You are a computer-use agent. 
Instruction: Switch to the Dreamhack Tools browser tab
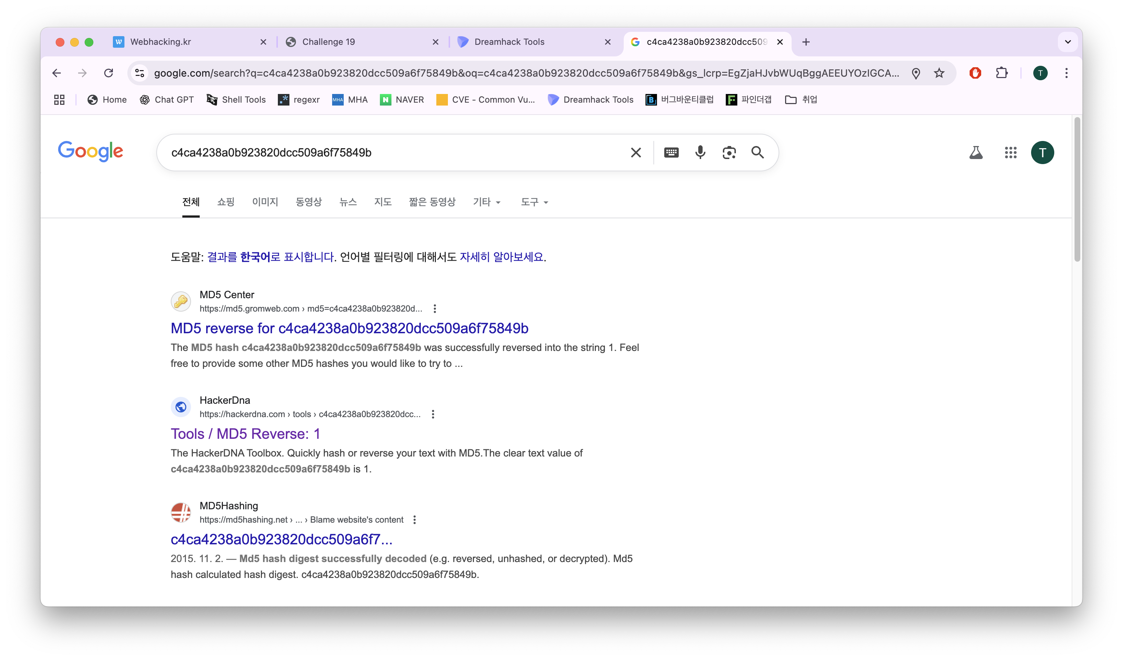point(509,42)
